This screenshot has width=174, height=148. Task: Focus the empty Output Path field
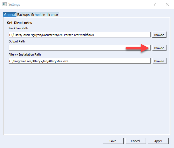79,48
